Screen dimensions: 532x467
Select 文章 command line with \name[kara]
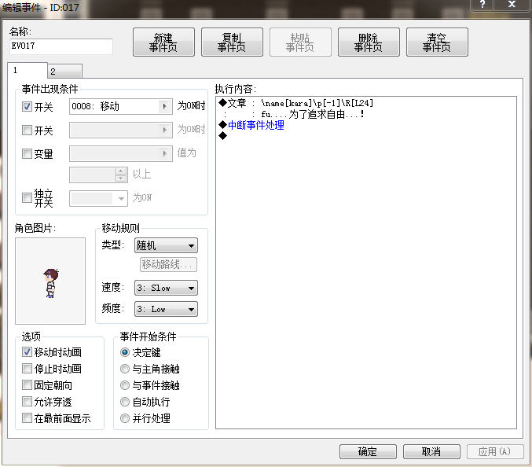(365, 103)
